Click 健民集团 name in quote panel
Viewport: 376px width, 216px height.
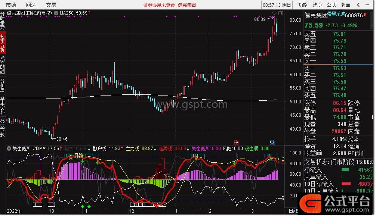tap(316, 16)
